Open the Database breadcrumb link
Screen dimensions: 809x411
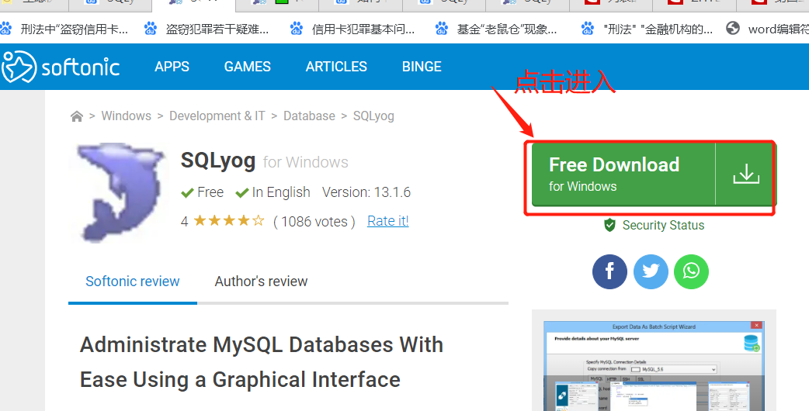click(309, 116)
